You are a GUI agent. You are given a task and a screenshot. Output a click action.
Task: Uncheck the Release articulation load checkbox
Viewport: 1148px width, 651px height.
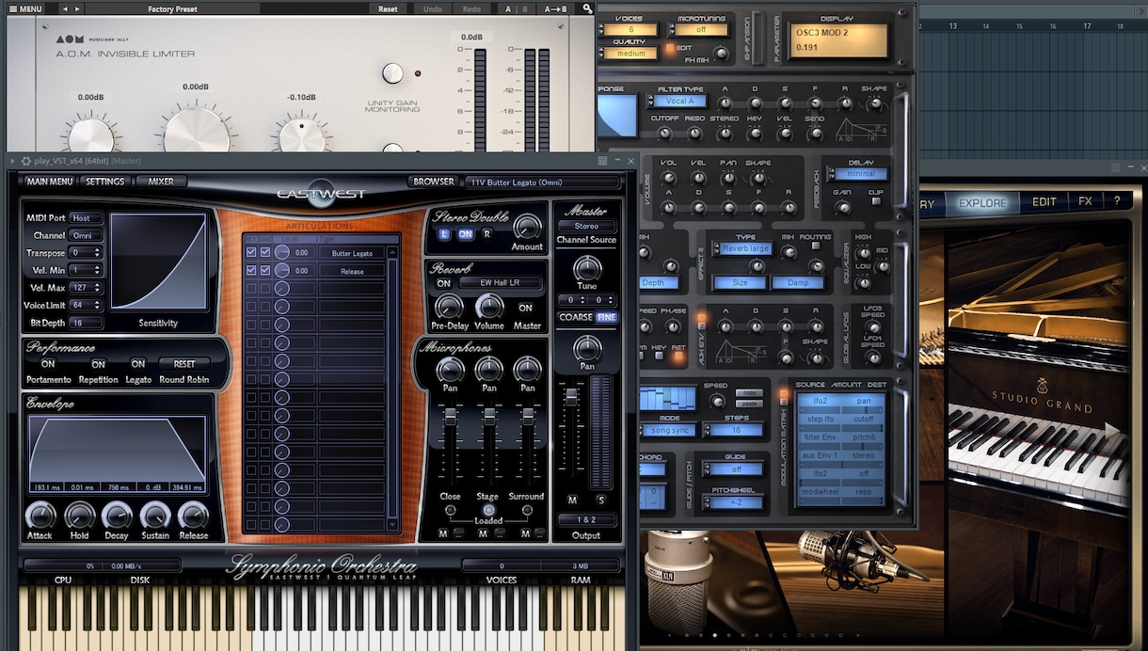click(x=265, y=271)
